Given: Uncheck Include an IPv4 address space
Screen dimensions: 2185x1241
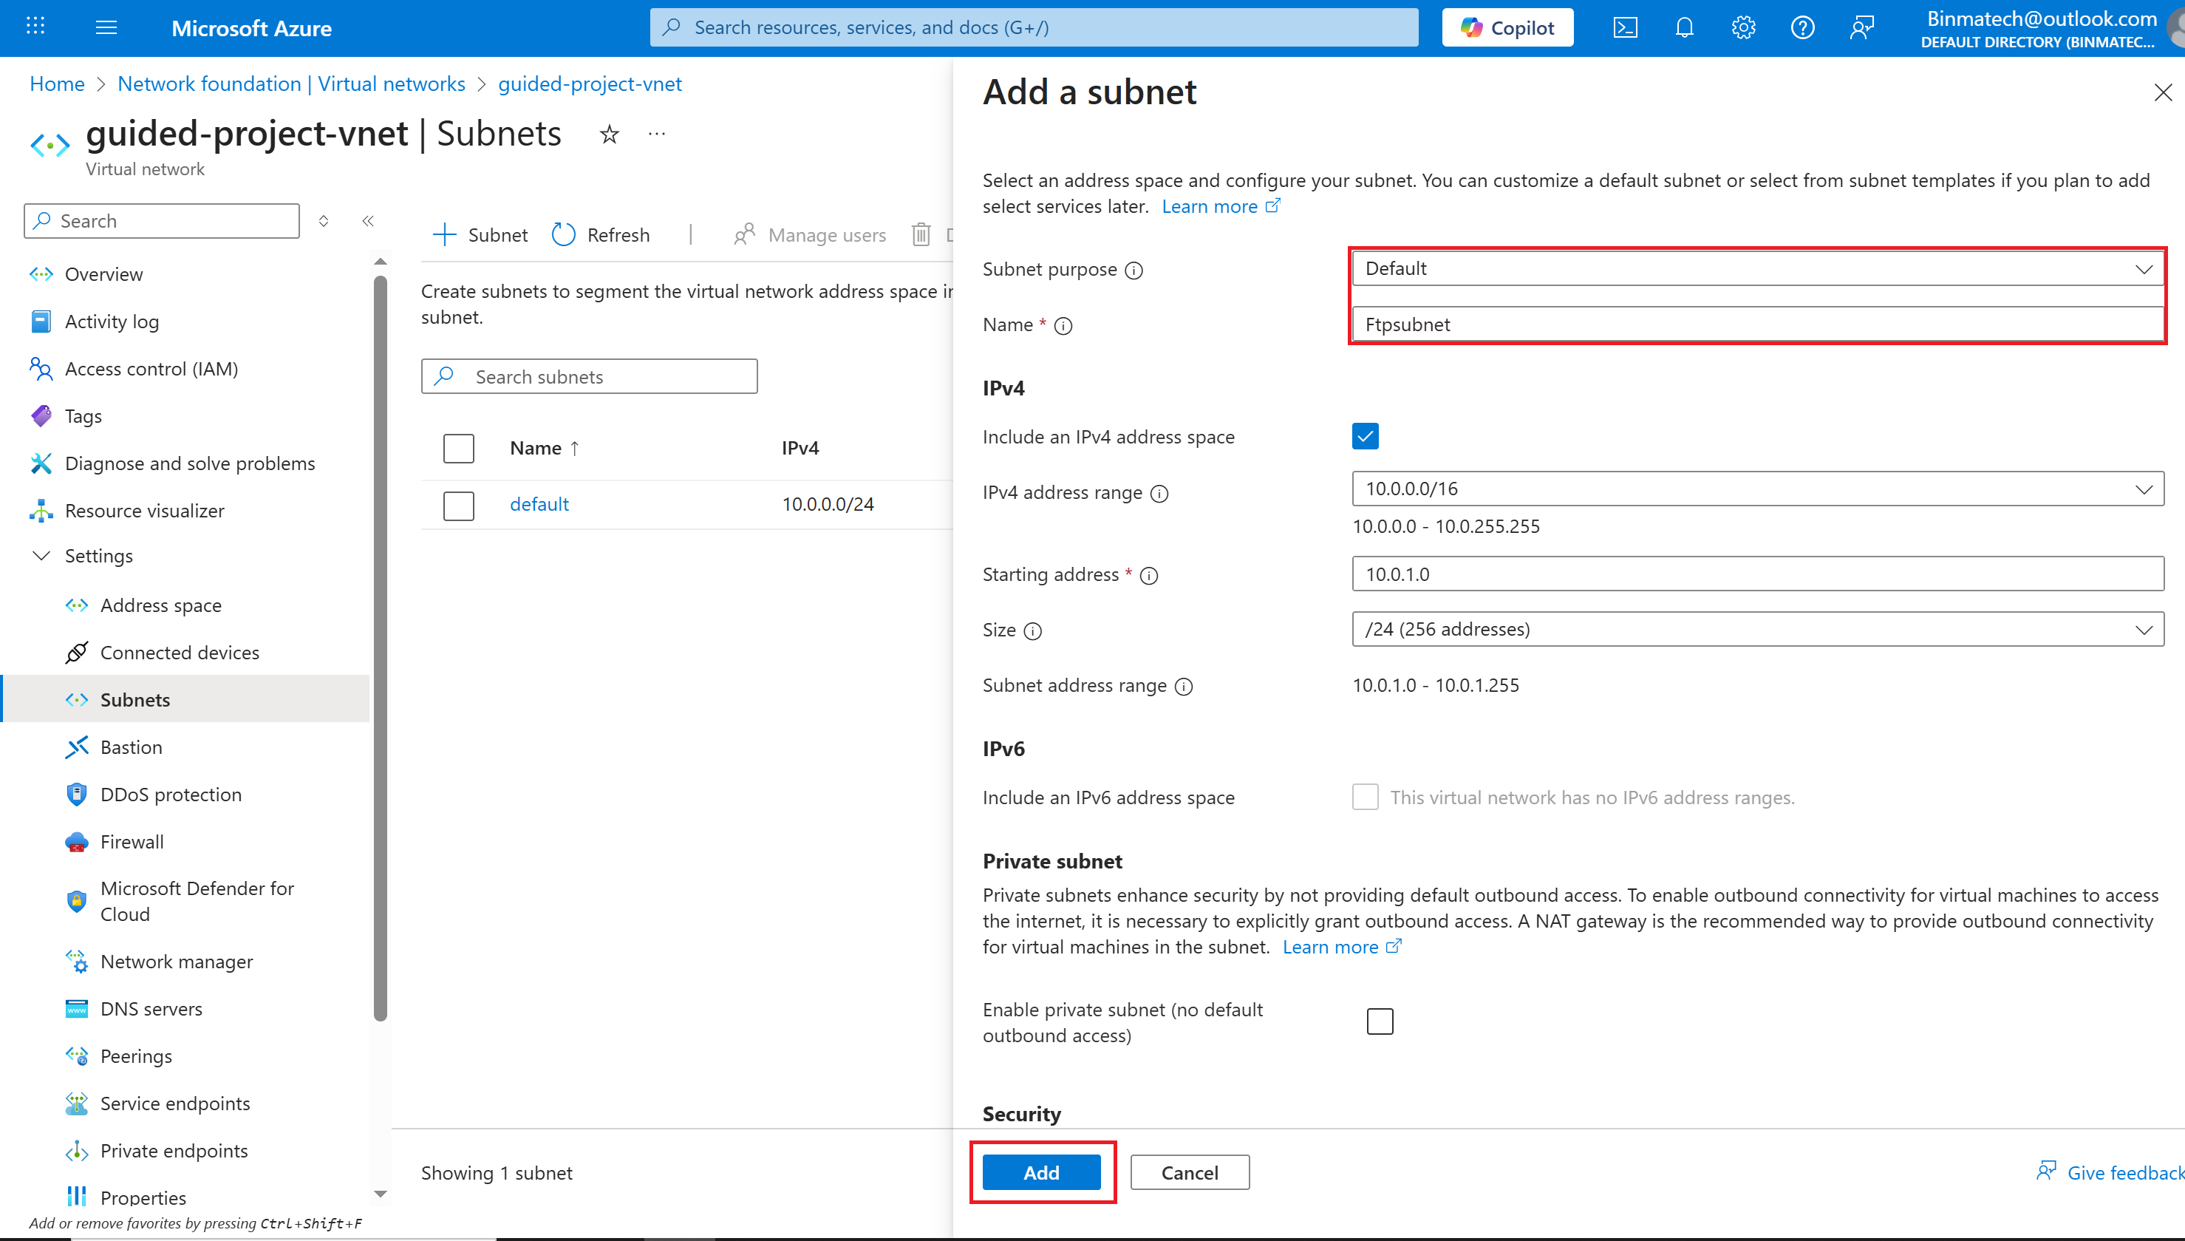Looking at the screenshot, I should (x=1365, y=436).
